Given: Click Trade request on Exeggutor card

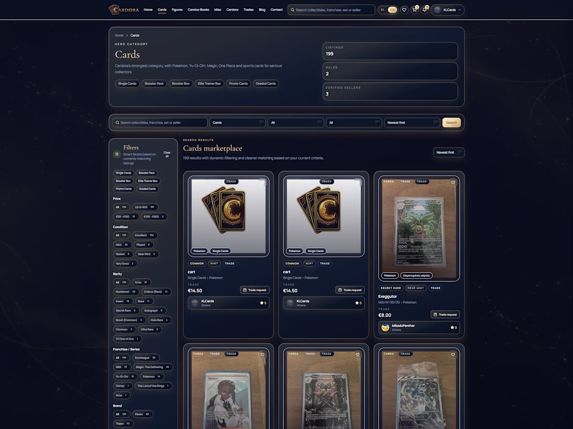Looking at the screenshot, I should pos(445,315).
